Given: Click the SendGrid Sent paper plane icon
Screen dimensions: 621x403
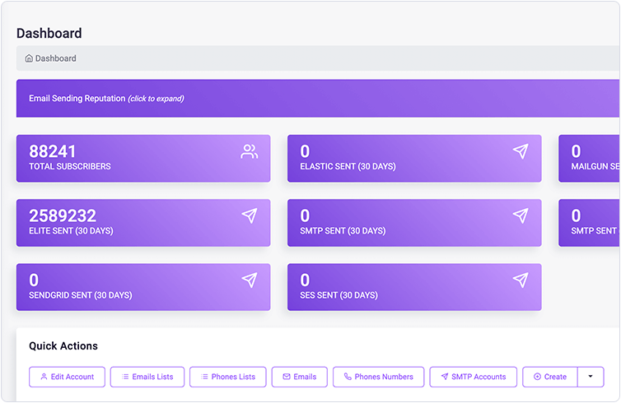Looking at the screenshot, I should coord(250,280).
